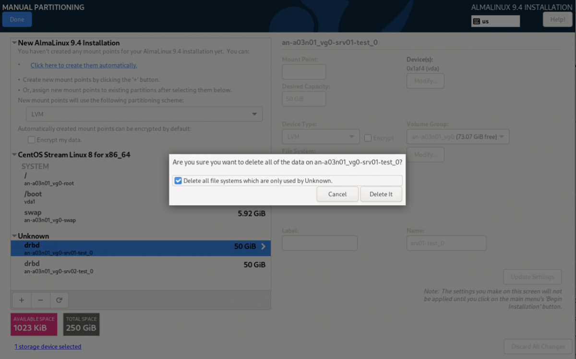576x359 pixels.
Task: Toggle the Encrypt checkbox beside Device Type
Action: 368,138
